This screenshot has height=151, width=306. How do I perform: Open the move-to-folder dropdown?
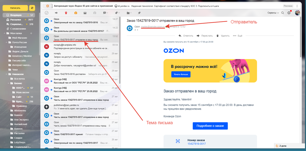129,13
